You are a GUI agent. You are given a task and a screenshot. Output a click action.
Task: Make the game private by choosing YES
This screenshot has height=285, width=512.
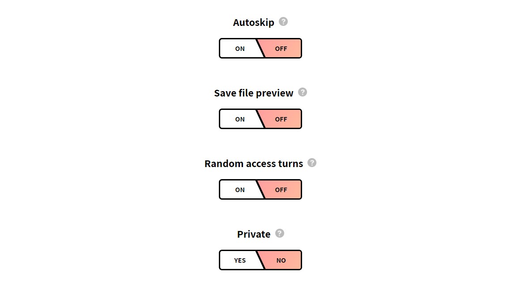[x=240, y=260]
